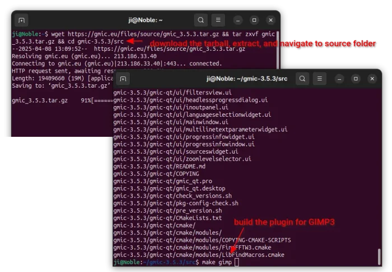Click the line ending 'README.md'
392x272 pixels.
pos(159,166)
